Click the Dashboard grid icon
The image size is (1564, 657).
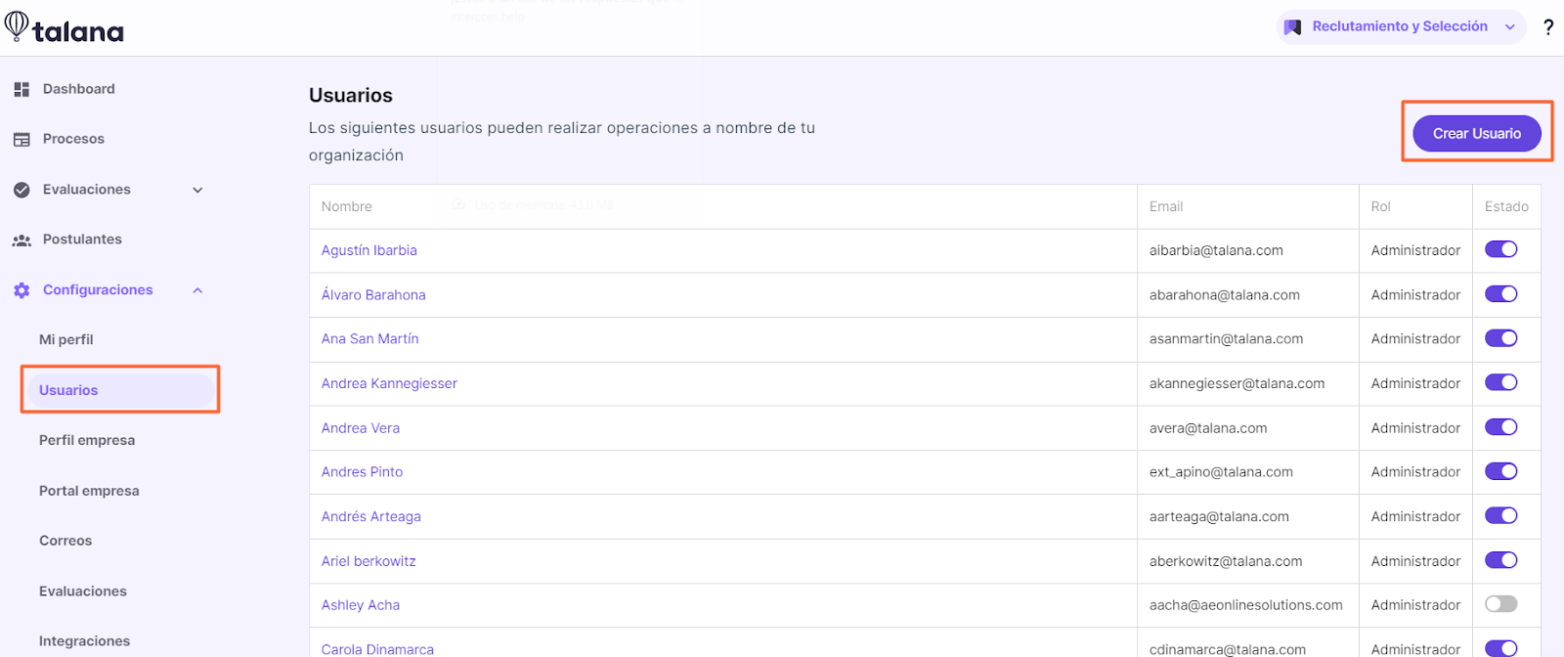(22, 89)
